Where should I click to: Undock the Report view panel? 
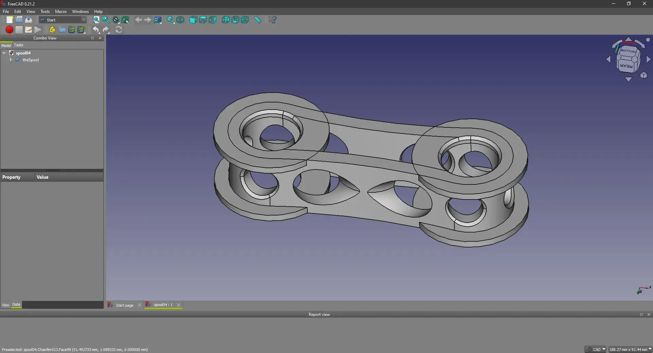click(x=641, y=315)
